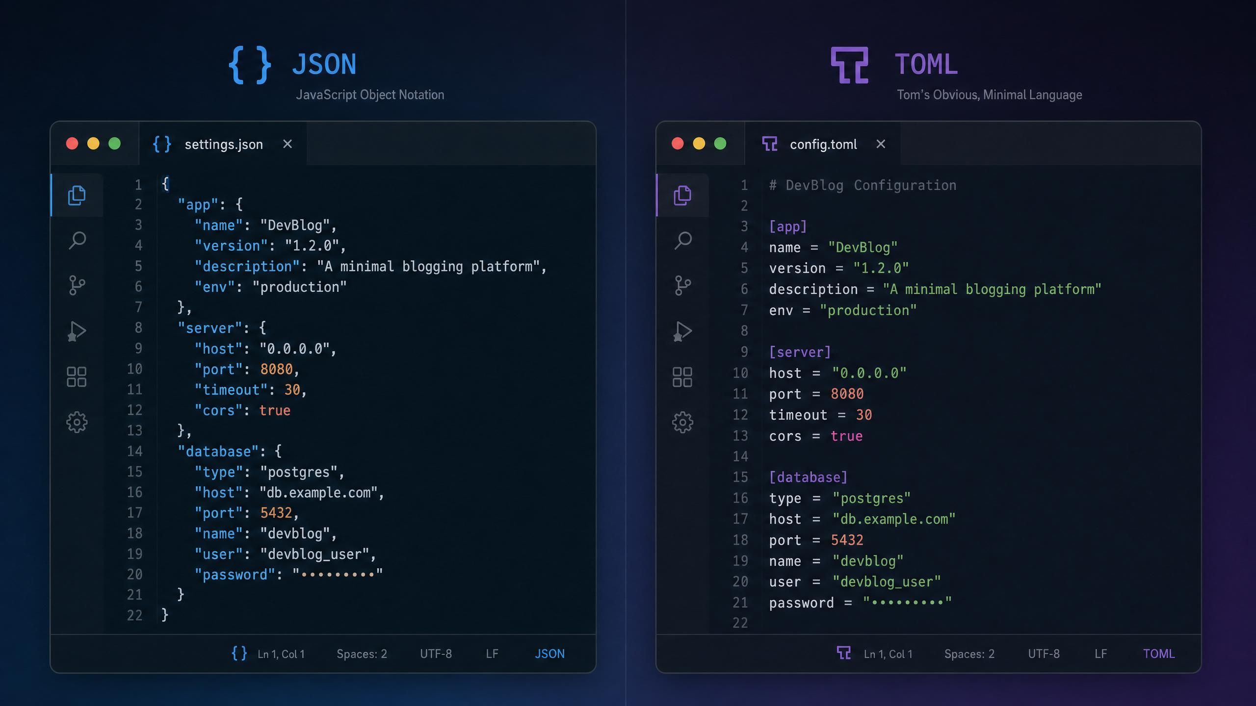Click value 5432 in config.toml
The width and height of the screenshot is (1256, 706).
tap(847, 540)
